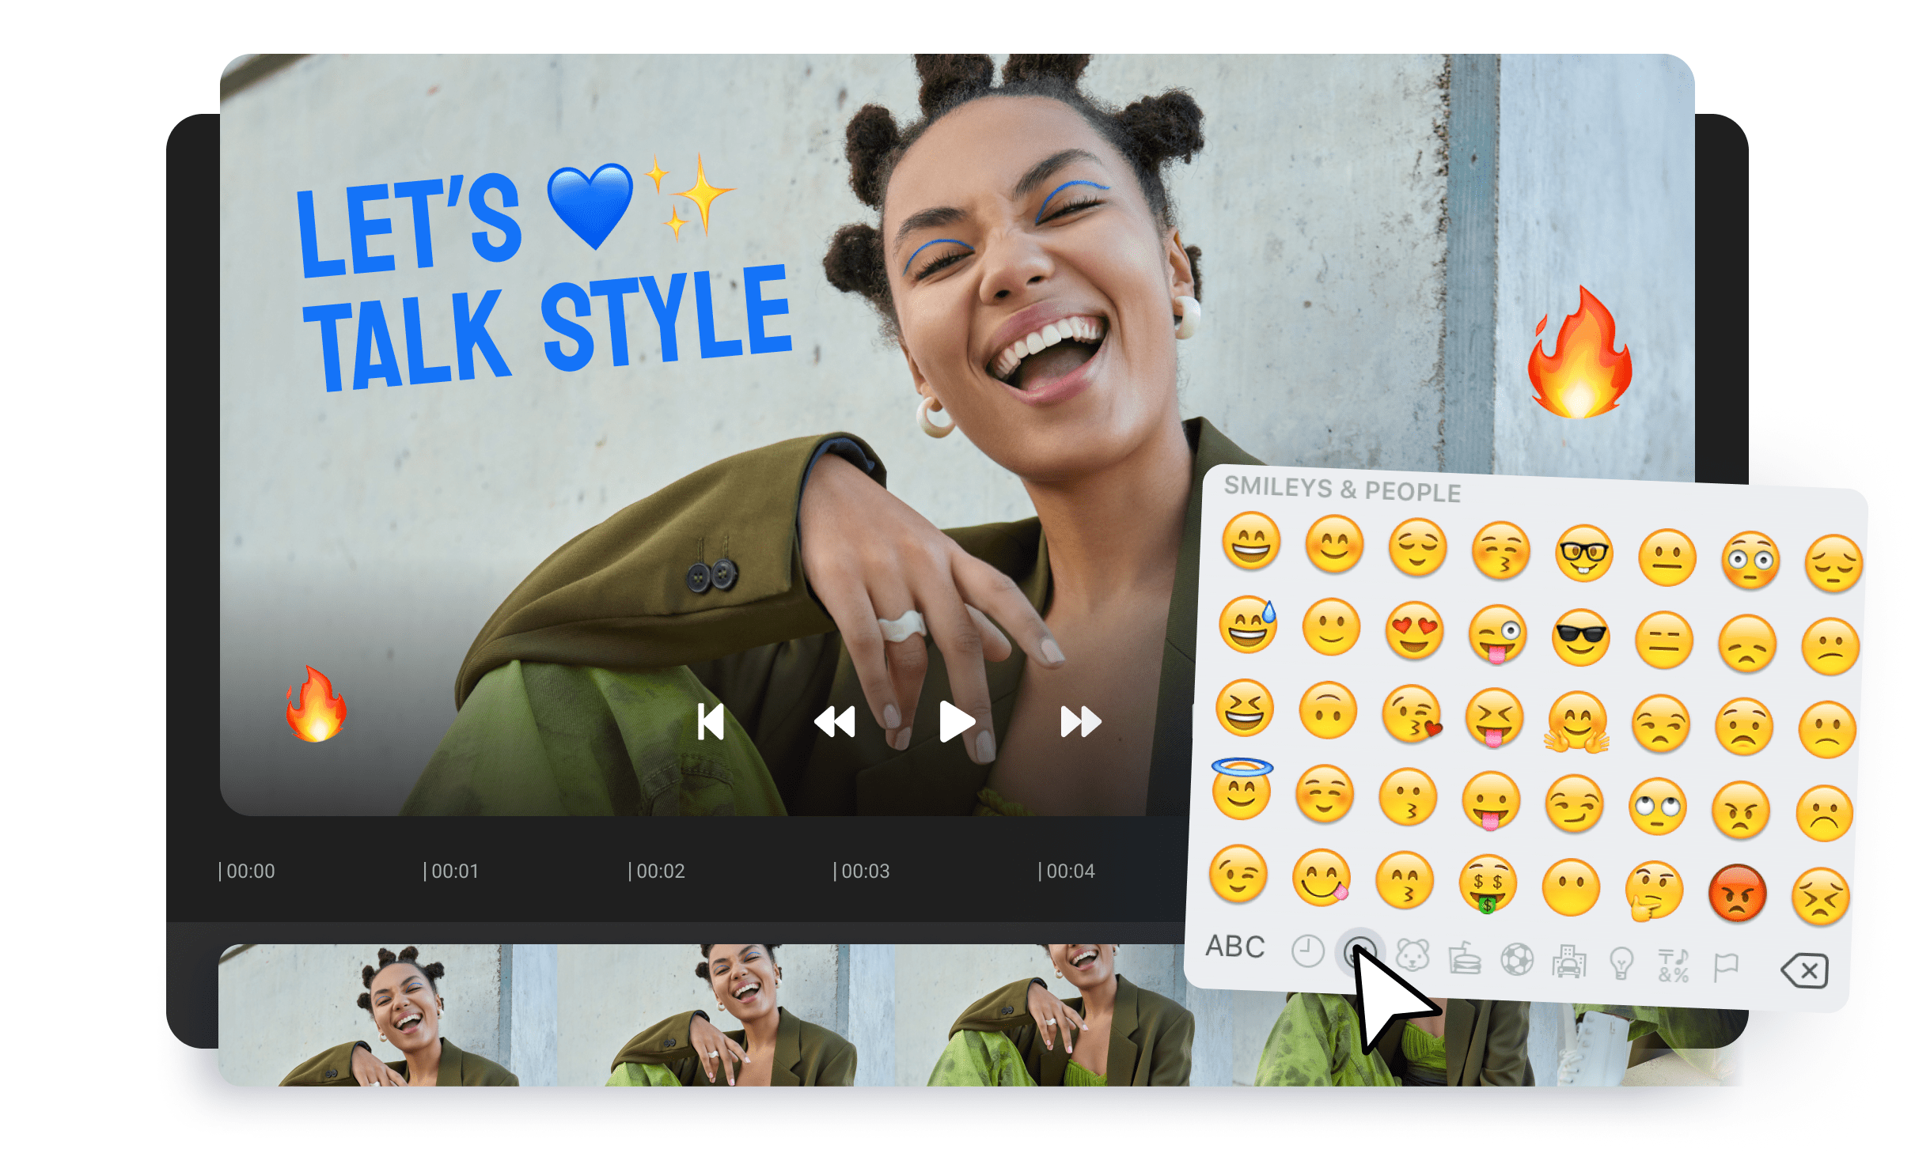
Task: Rewind the video playback
Action: coord(835,720)
